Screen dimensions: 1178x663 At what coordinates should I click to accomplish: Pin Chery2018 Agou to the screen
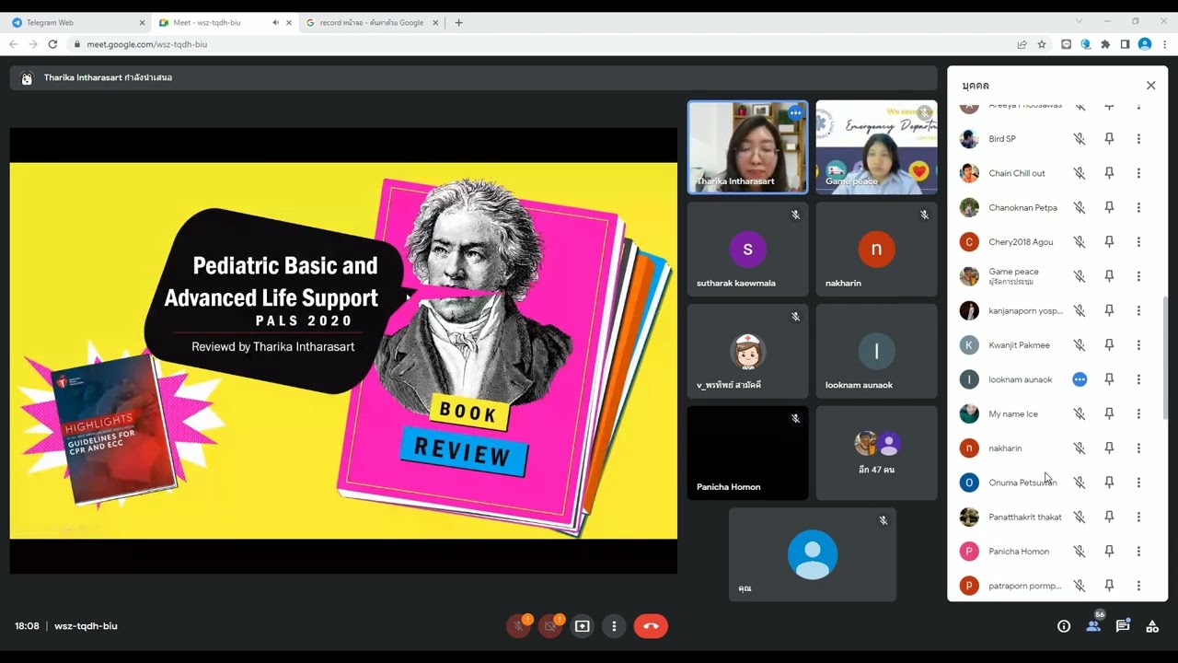coord(1109,242)
